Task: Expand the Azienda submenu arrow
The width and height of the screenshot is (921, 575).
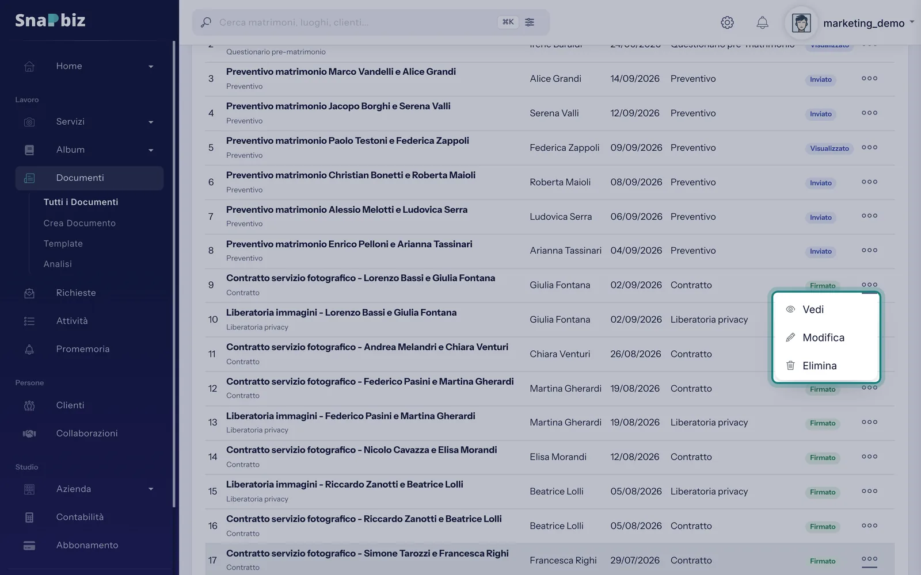Action: click(151, 489)
